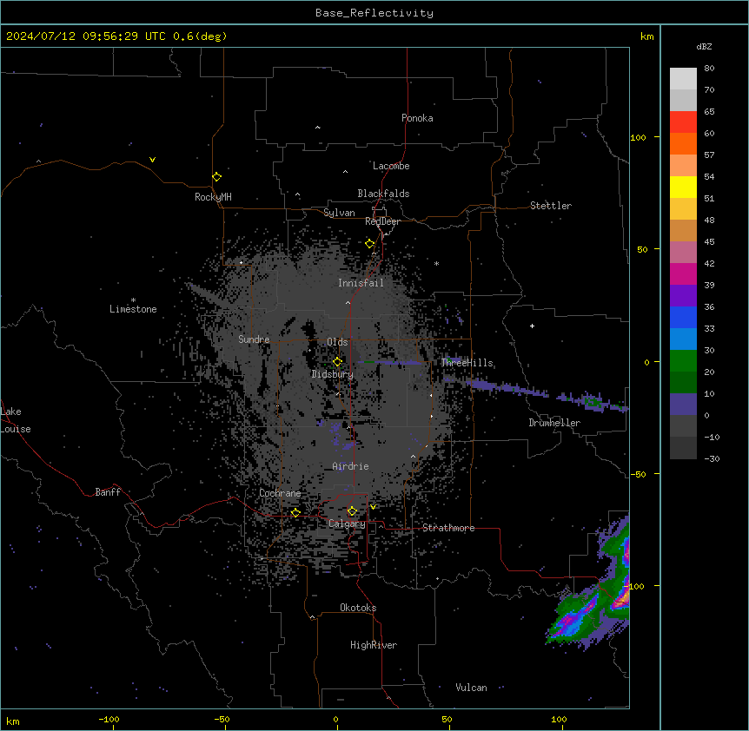This screenshot has width=749, height=731.
Task: Click the white asterisk marker east of Innisfail
Action: pyautogui.click(x=436, y=263)
